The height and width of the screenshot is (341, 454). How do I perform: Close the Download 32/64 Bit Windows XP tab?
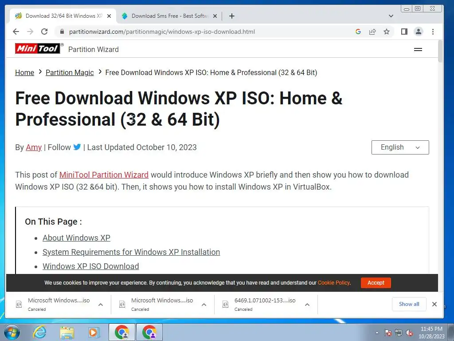click(109, 16)
